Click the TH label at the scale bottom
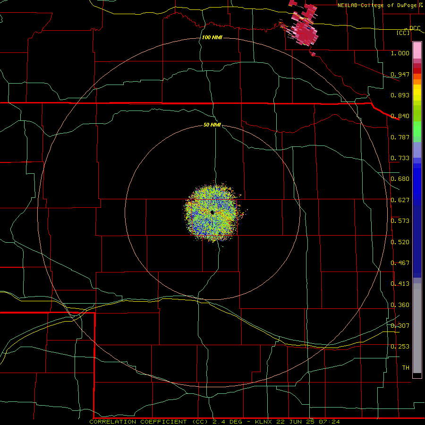Screen dimensions: 425x425 click(x=406, y=368)
